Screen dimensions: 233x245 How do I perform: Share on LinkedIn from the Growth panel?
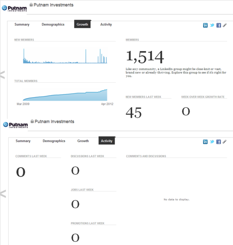click(x=205, y=25)
